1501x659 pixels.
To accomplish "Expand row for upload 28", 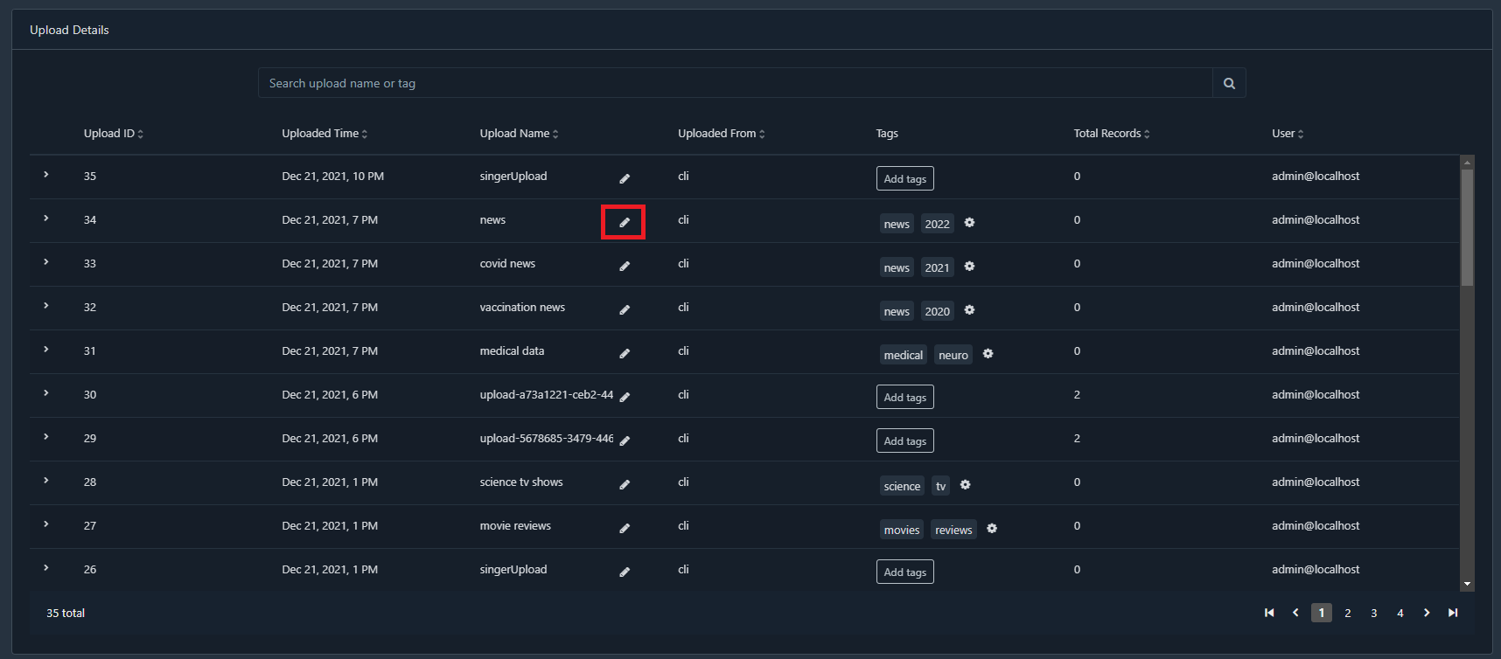I will 46,481.
